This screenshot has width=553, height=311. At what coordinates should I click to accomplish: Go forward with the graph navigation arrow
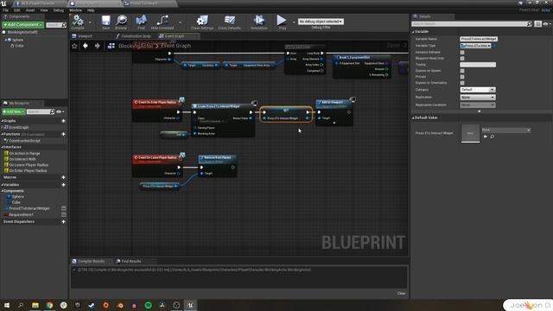tap(98, 46)
